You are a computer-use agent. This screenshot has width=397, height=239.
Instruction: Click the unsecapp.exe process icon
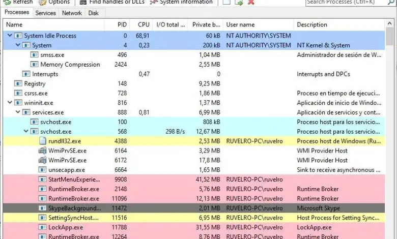[x=42, y=170]
